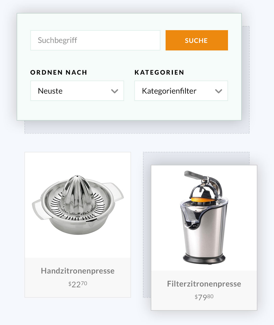
Task: Click the dashed placeholder below the search panel
Action: [137, 127]
